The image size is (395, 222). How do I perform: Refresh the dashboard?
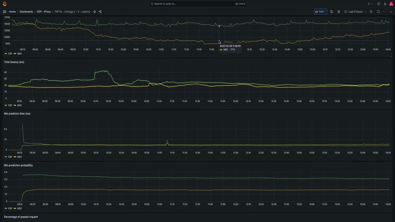pos(378,12)
